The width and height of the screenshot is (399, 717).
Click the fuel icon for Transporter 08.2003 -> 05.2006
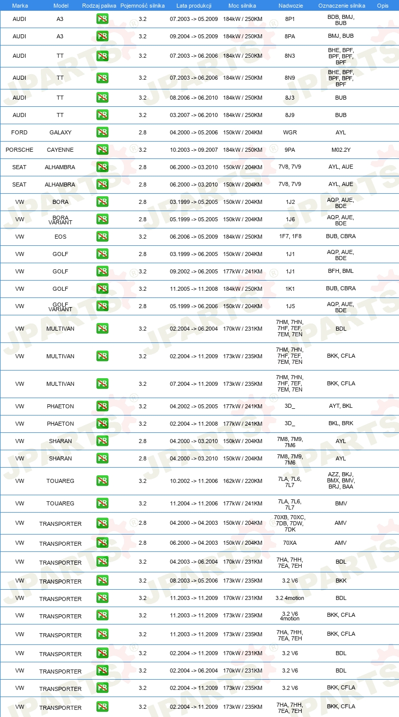click(102, 581)
